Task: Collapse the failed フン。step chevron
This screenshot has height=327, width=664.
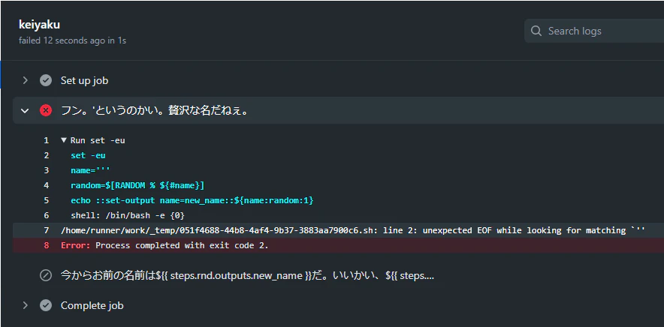Action: 26,111
